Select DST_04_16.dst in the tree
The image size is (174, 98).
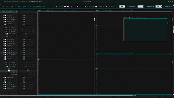click(x=13, y=69)
